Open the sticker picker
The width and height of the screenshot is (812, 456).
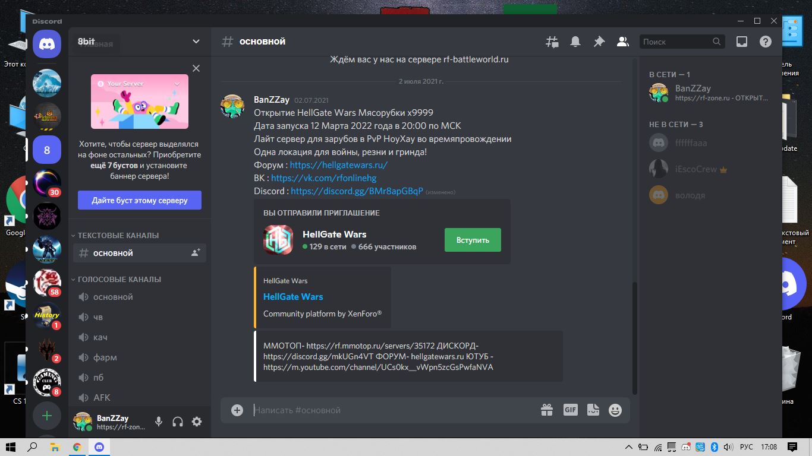tap(593, 410)
